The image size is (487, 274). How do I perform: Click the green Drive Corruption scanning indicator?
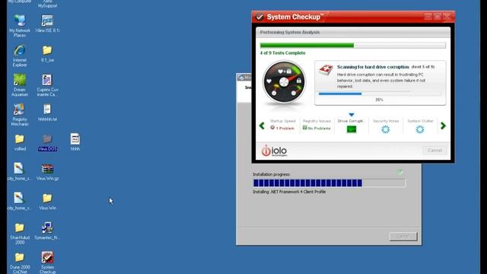[x=352, y=129]
